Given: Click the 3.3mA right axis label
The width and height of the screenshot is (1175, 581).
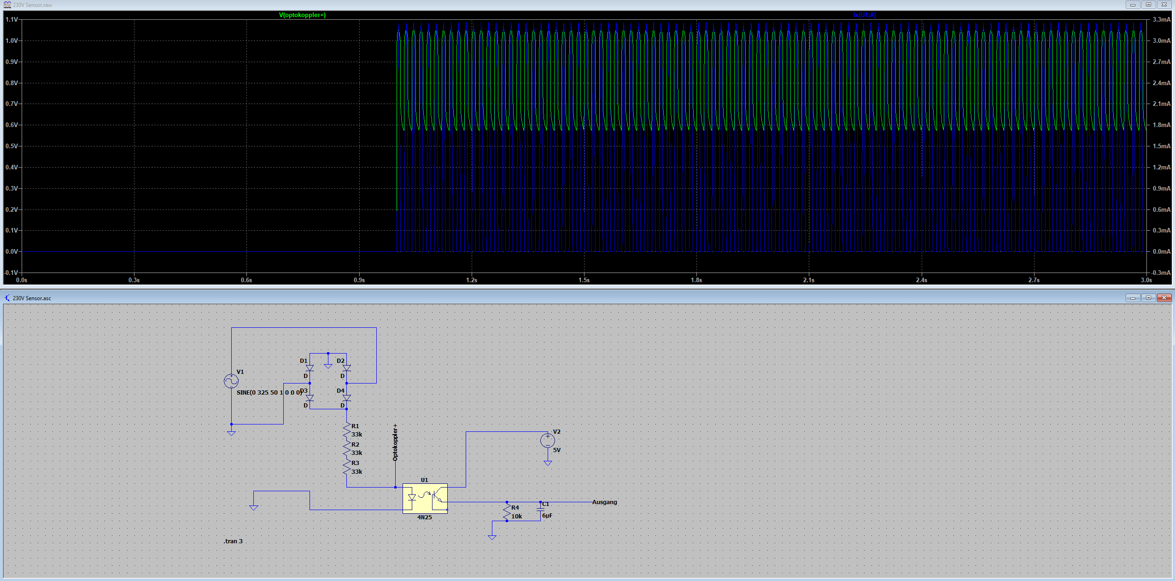Looking at the screenshot, I should tap(1161, 19).
